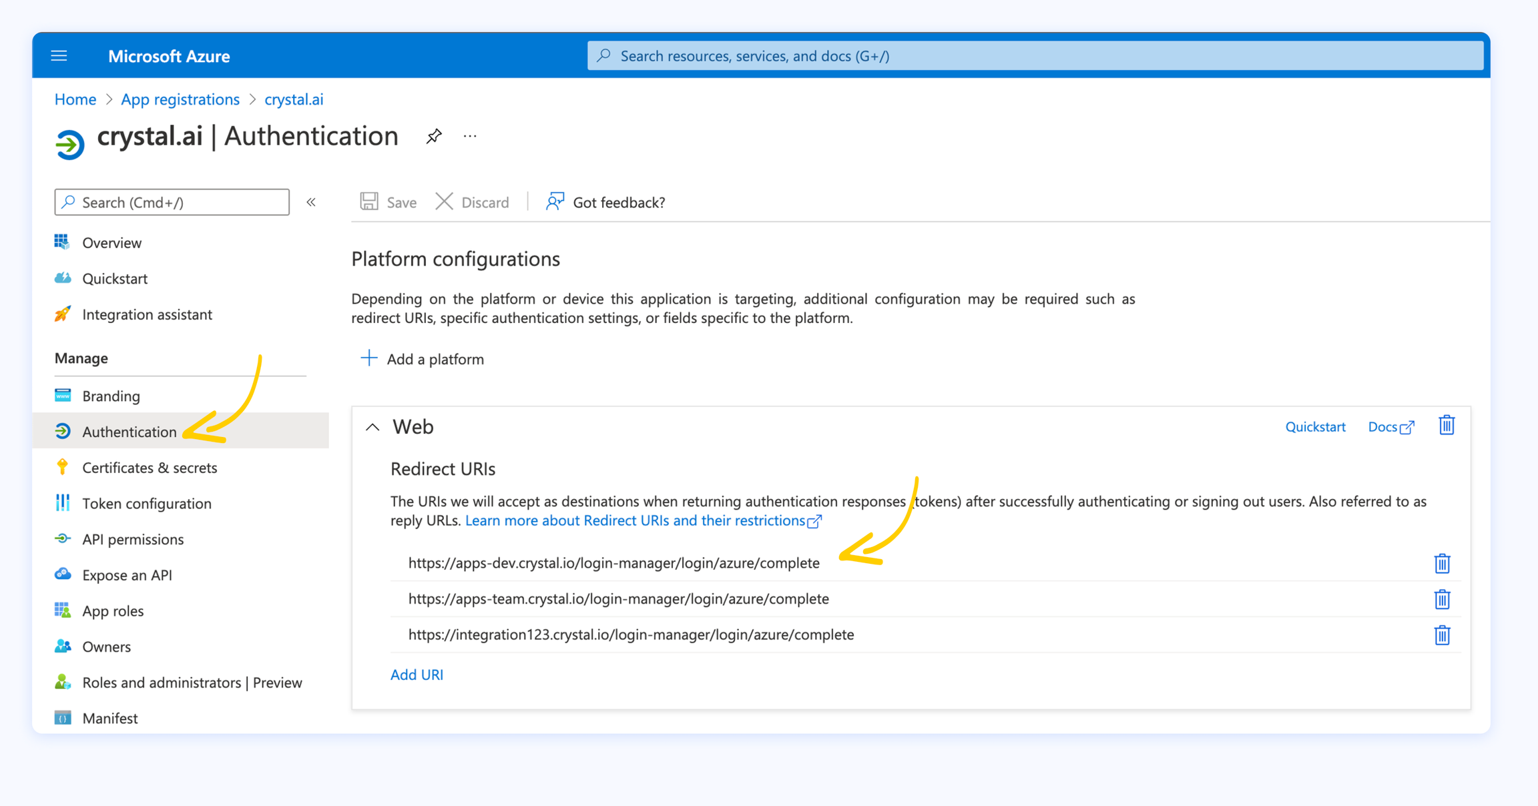The height and width of the screenshot is (806, 1538).
Task: Delete the apps-dev redirect URI
Action: [1442, 563]
